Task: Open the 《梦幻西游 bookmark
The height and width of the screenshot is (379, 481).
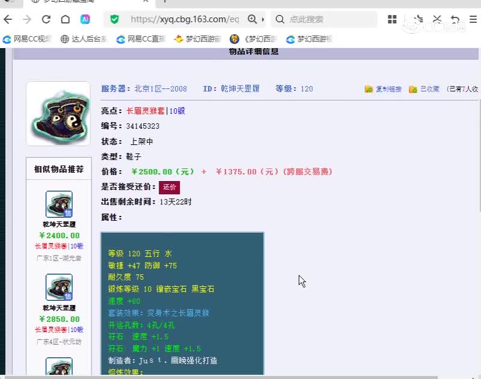Action: (x=253, y=39)
